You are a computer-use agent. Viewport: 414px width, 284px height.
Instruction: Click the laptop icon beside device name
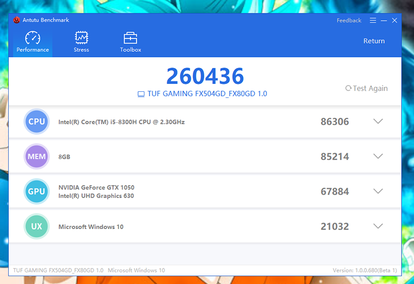(x=141, y=94)
